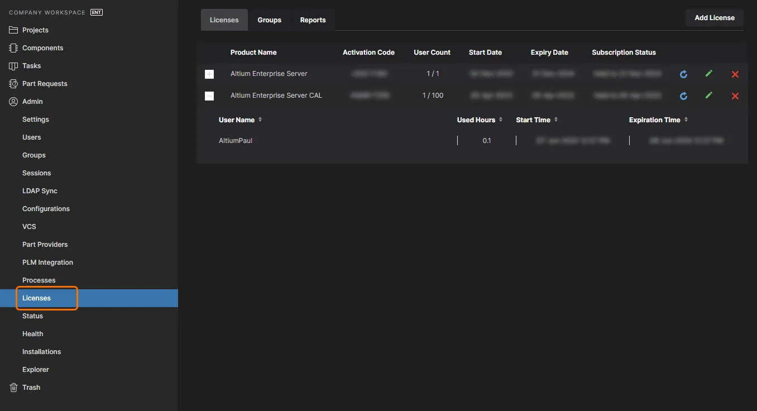
Task: Refresh the Altium Enterprise Server license
Action: [x=683, y=74]
